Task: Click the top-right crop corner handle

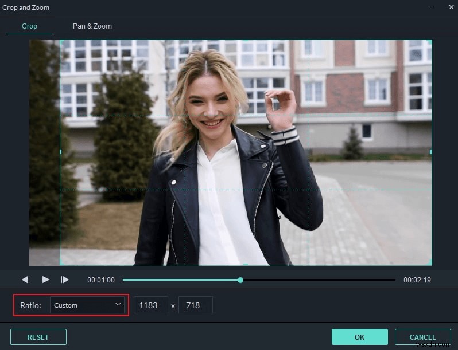Action: click(x=430, y=42)
